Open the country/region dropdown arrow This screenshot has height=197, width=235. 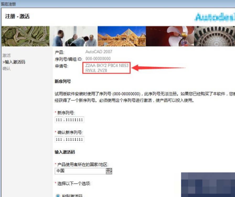(109, 171)
